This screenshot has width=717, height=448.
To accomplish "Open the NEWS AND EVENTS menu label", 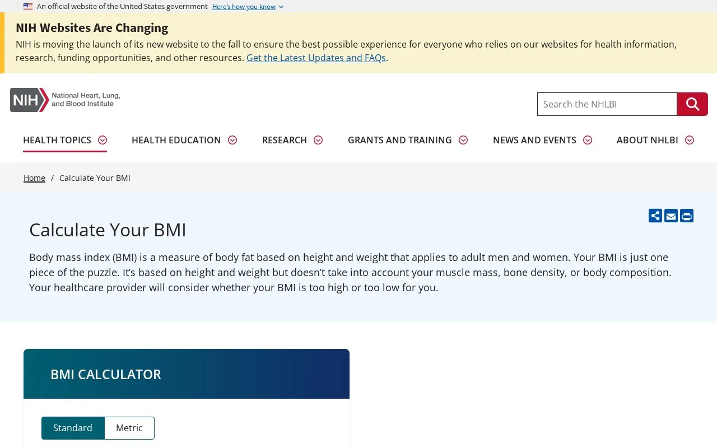I will (534, 140).
